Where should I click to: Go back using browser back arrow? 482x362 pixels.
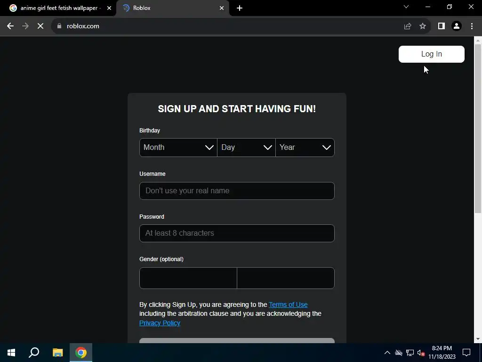coord(10,26)
